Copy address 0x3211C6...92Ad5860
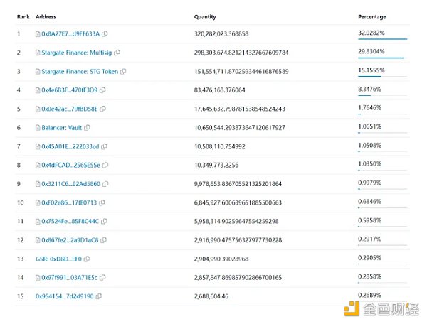427x324 pixels. (x=105, y=184)
